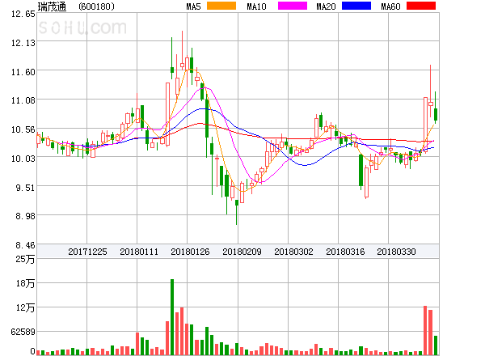
Task: Click the tallest red volume bar near chart end
Action: point(425,330)
